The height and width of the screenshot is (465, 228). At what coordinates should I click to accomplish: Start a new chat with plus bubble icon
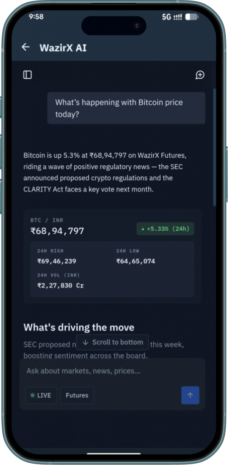[x=200, y=75]
